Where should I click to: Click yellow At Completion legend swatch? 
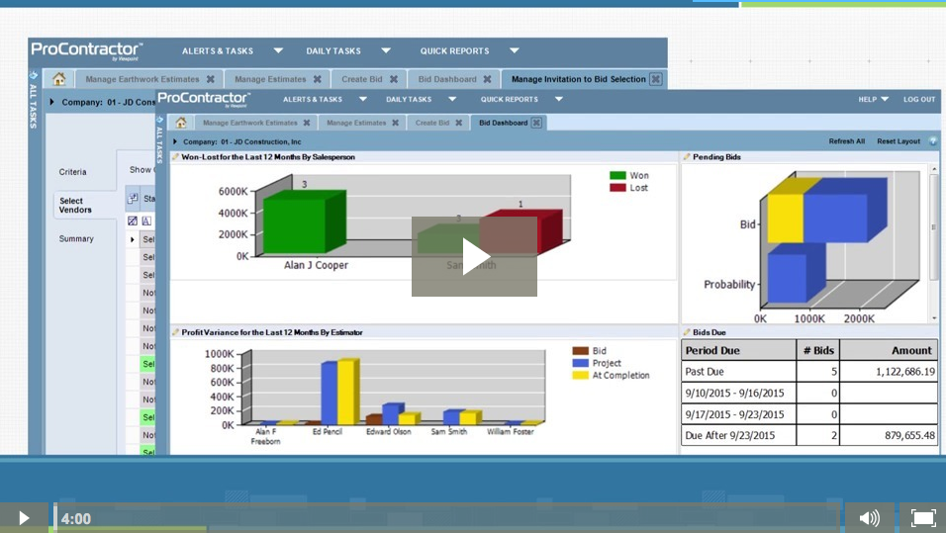pos(581,375)
